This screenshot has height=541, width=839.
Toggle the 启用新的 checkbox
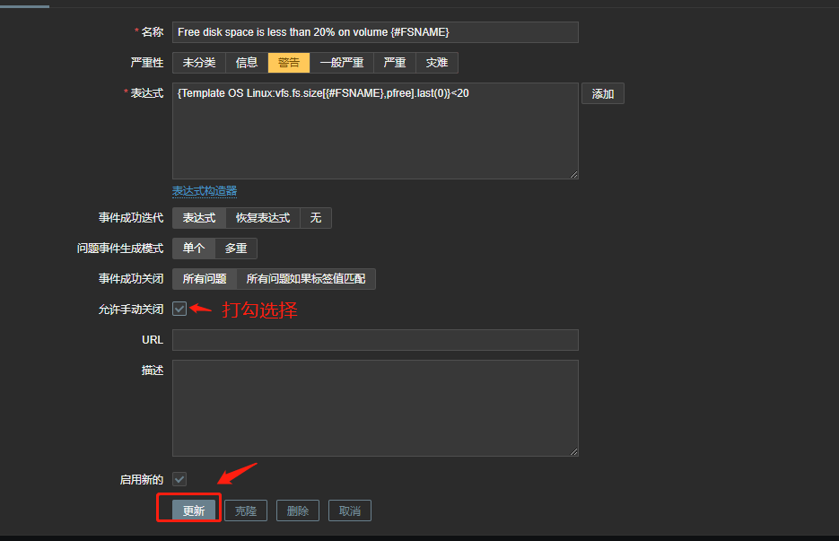tap(179, 479)
